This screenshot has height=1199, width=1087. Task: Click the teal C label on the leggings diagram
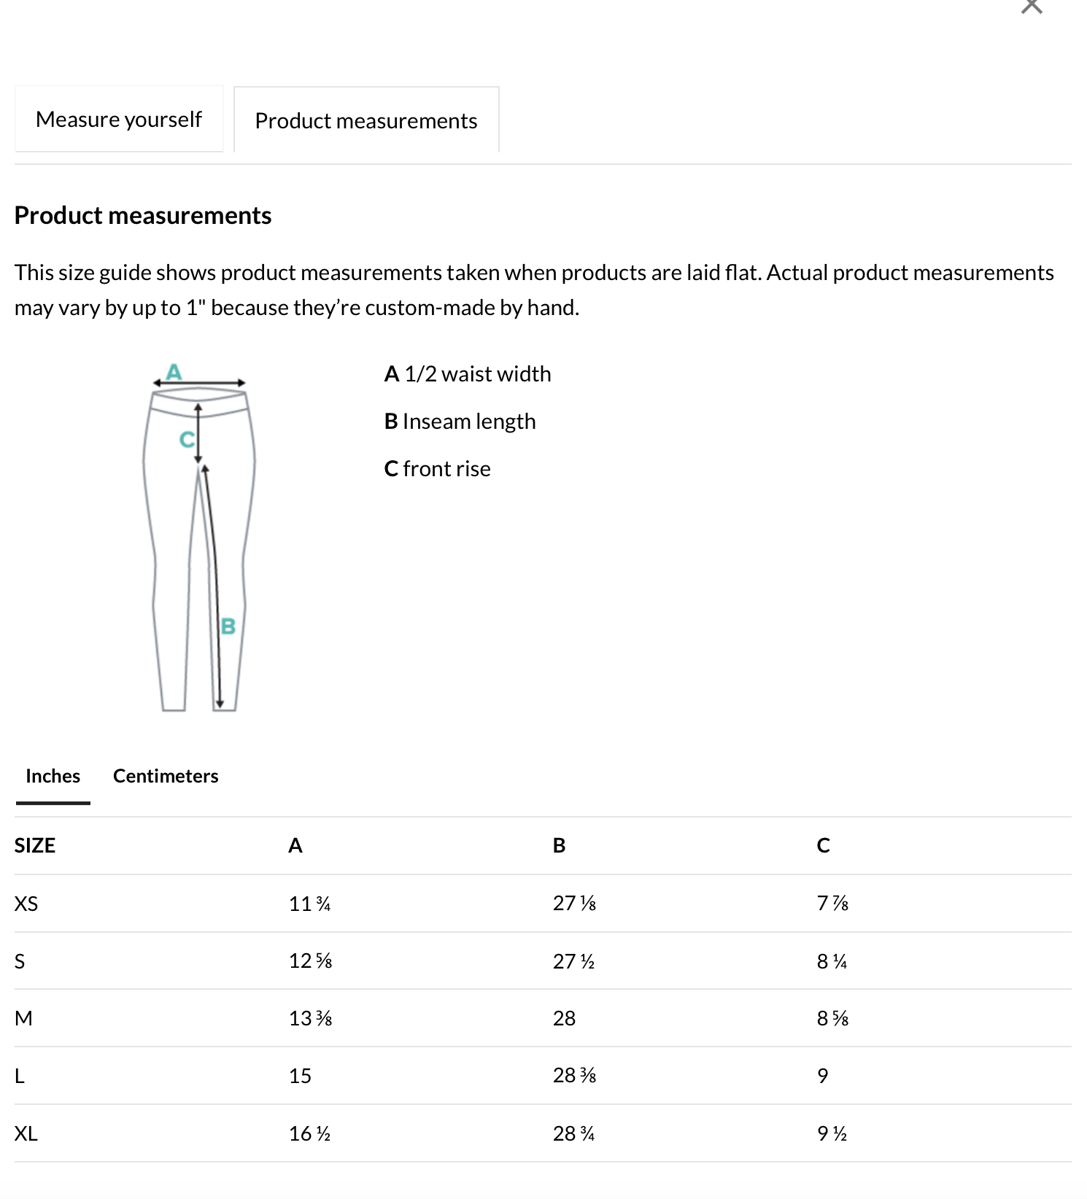(x=187, y=440)
